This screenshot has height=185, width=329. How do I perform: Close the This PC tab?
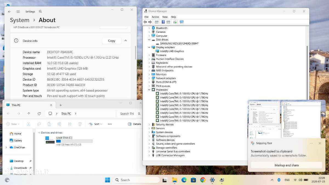[x=51, y=105]
